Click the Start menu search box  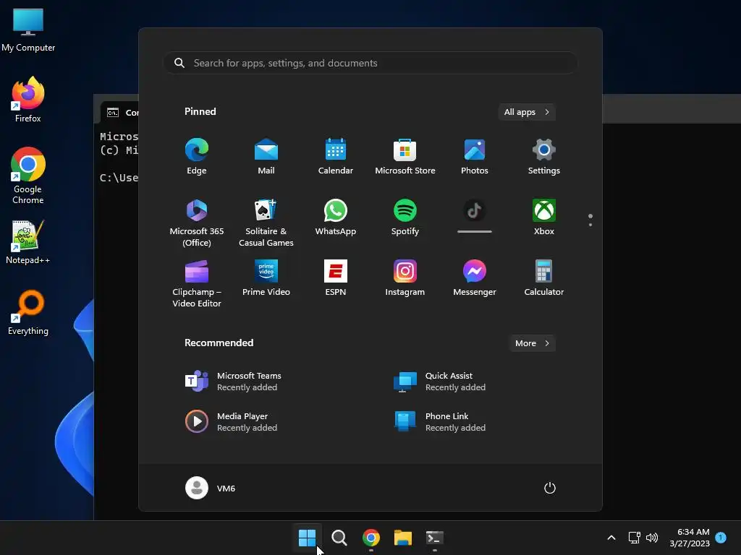(370, 63)
